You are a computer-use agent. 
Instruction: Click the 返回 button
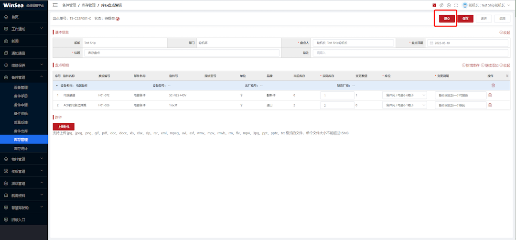[x=502, y=19]
